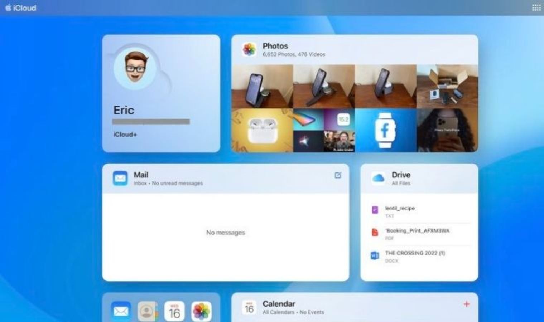Click the red PDF file icon
544x322 pixels.
pyautogui.click(x=375, y=232)
